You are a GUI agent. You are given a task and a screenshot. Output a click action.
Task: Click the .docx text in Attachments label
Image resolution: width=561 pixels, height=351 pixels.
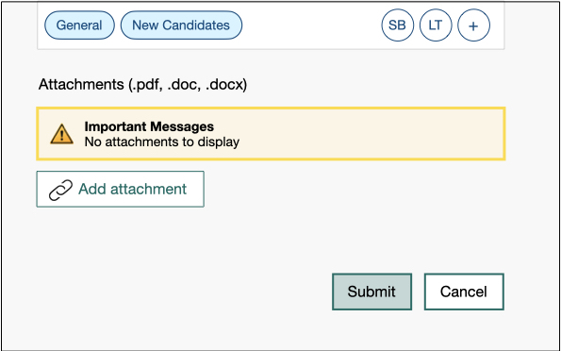pyautogui.click(x=226, y=85)
